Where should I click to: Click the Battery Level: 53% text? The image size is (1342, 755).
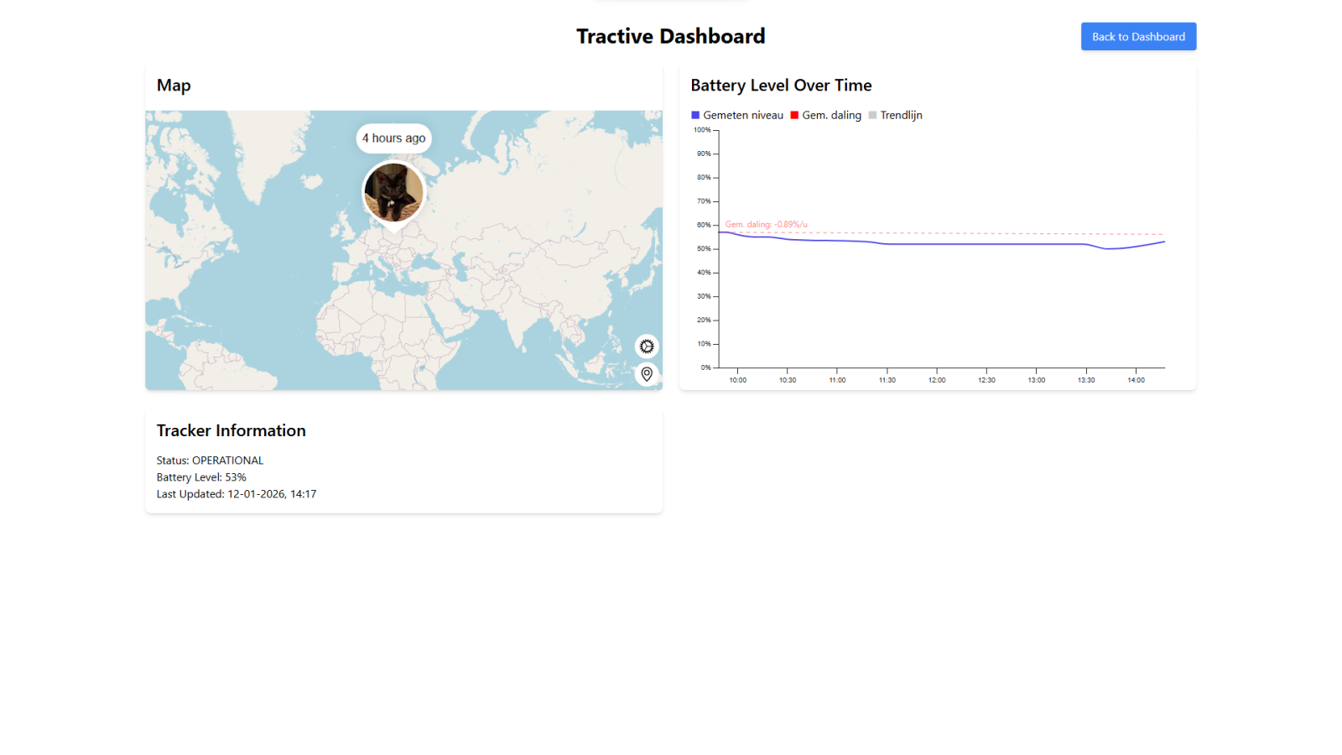pyautogui.click(x=200, y=476)
